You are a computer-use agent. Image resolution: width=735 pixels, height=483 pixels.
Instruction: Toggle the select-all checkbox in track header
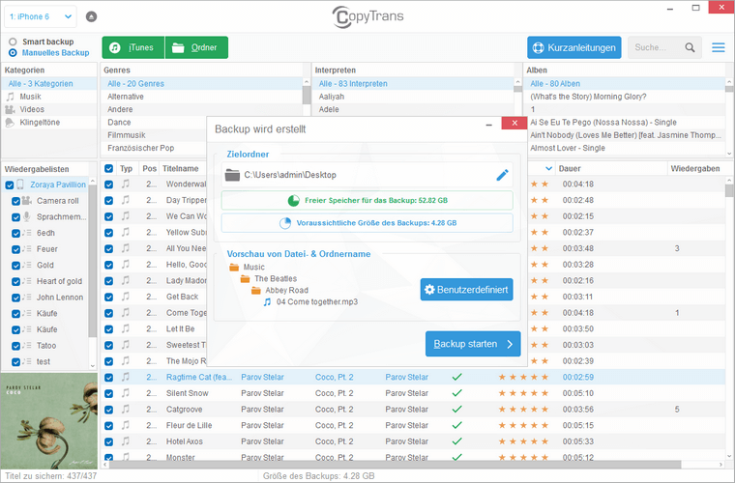(x=108, y=169)
